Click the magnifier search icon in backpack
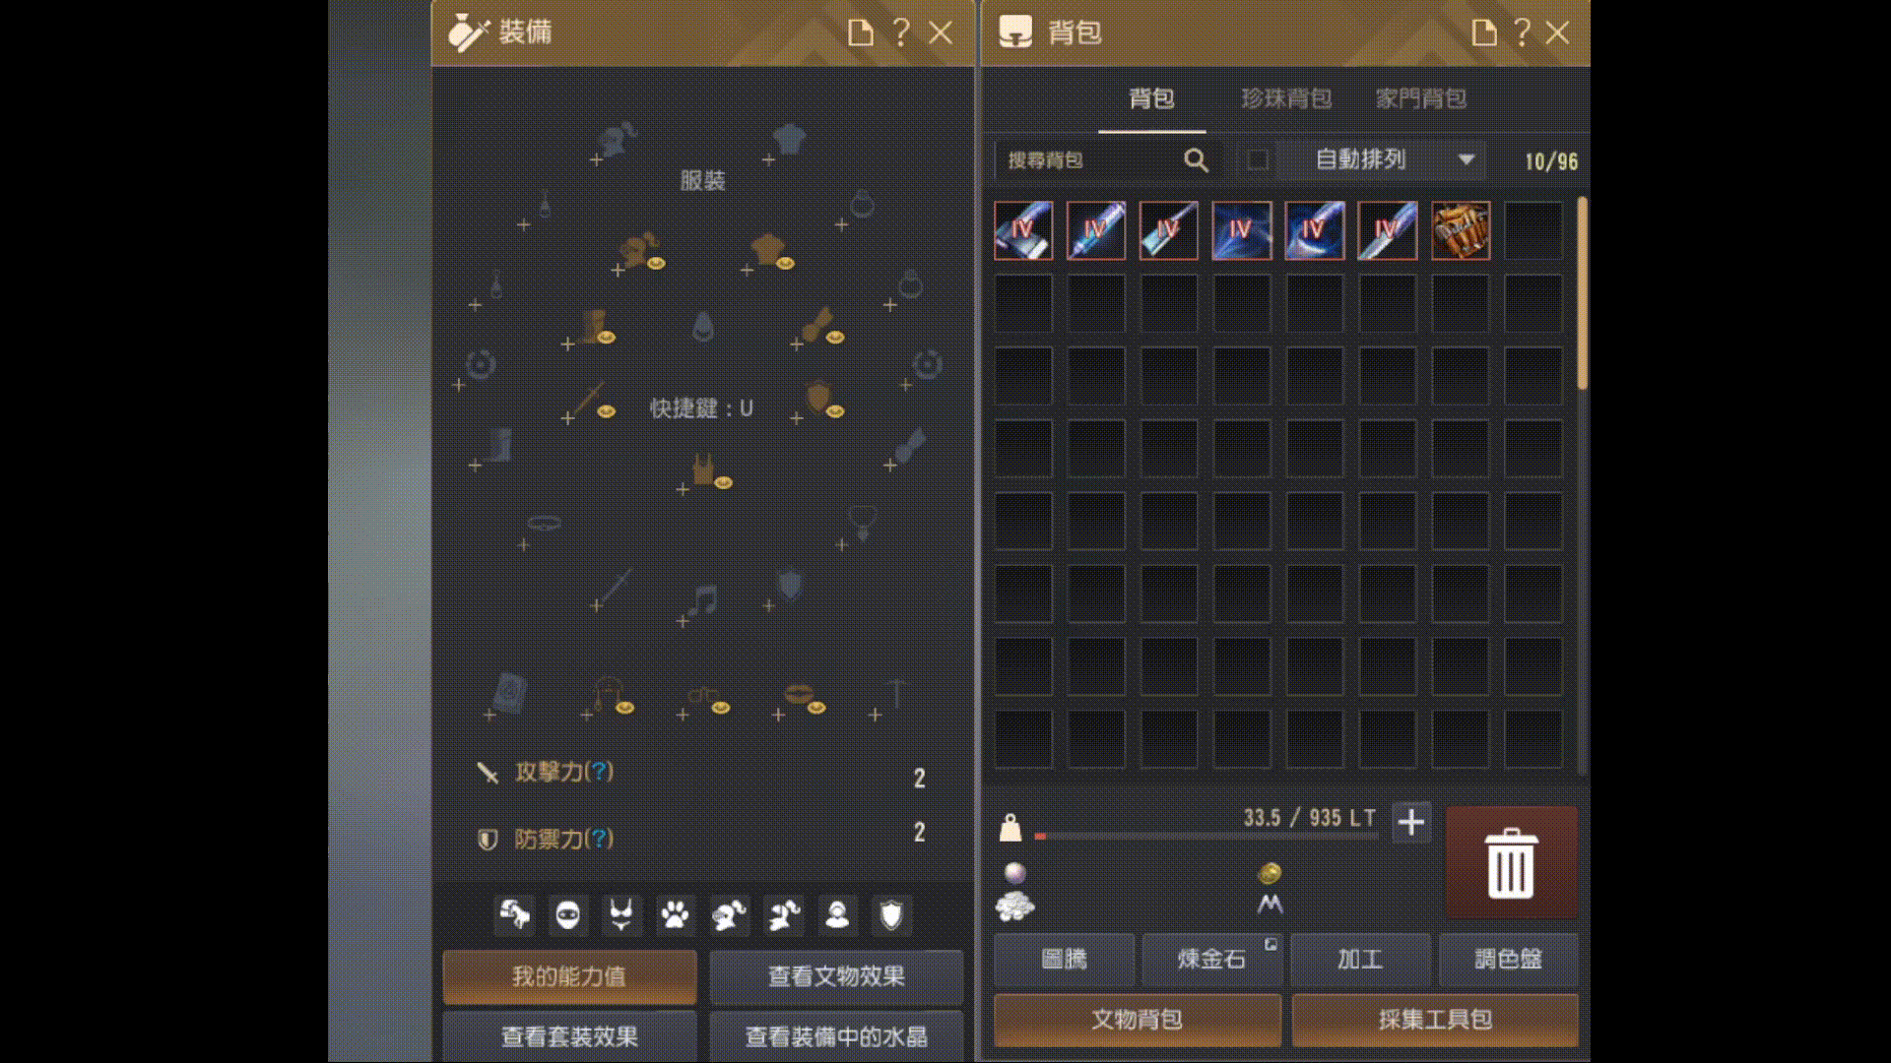Image resolution: width=1891 pixels, height=1063 pixels. coord(1196,160)
